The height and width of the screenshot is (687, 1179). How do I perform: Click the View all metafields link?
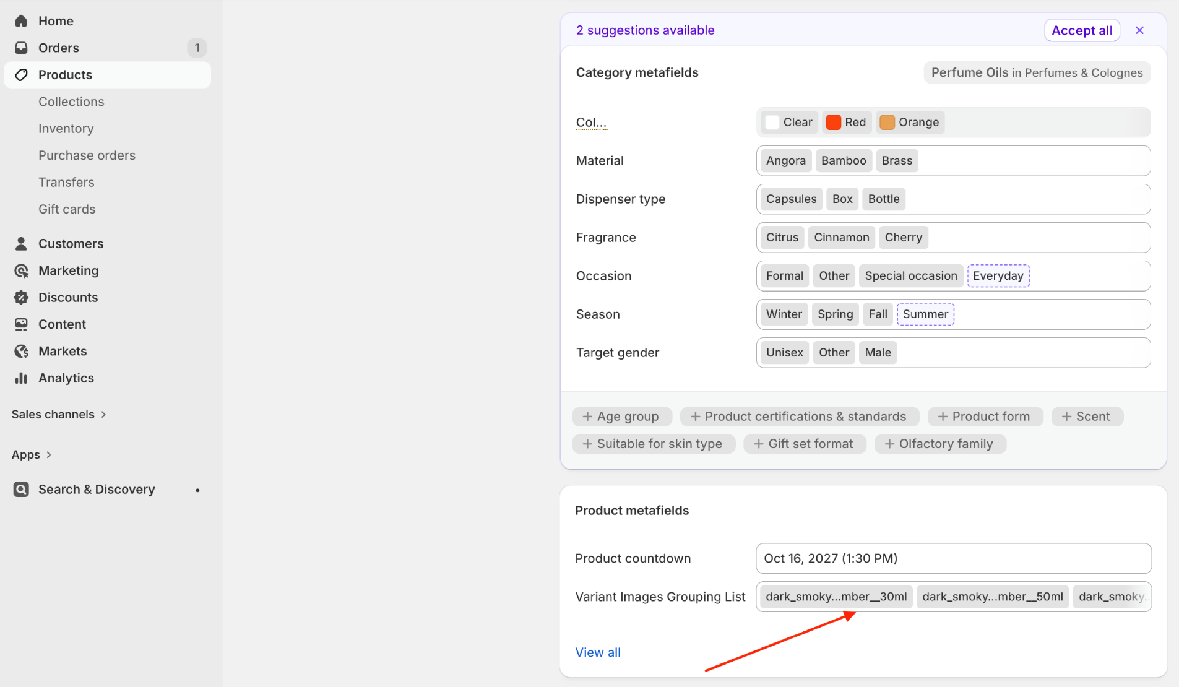(598, 652)
